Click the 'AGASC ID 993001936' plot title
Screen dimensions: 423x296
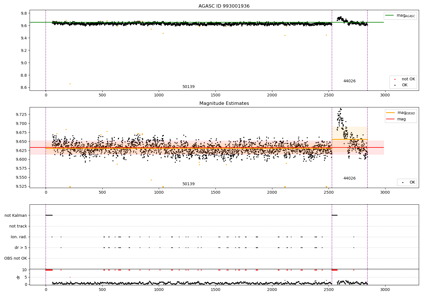tap(224, 6)
